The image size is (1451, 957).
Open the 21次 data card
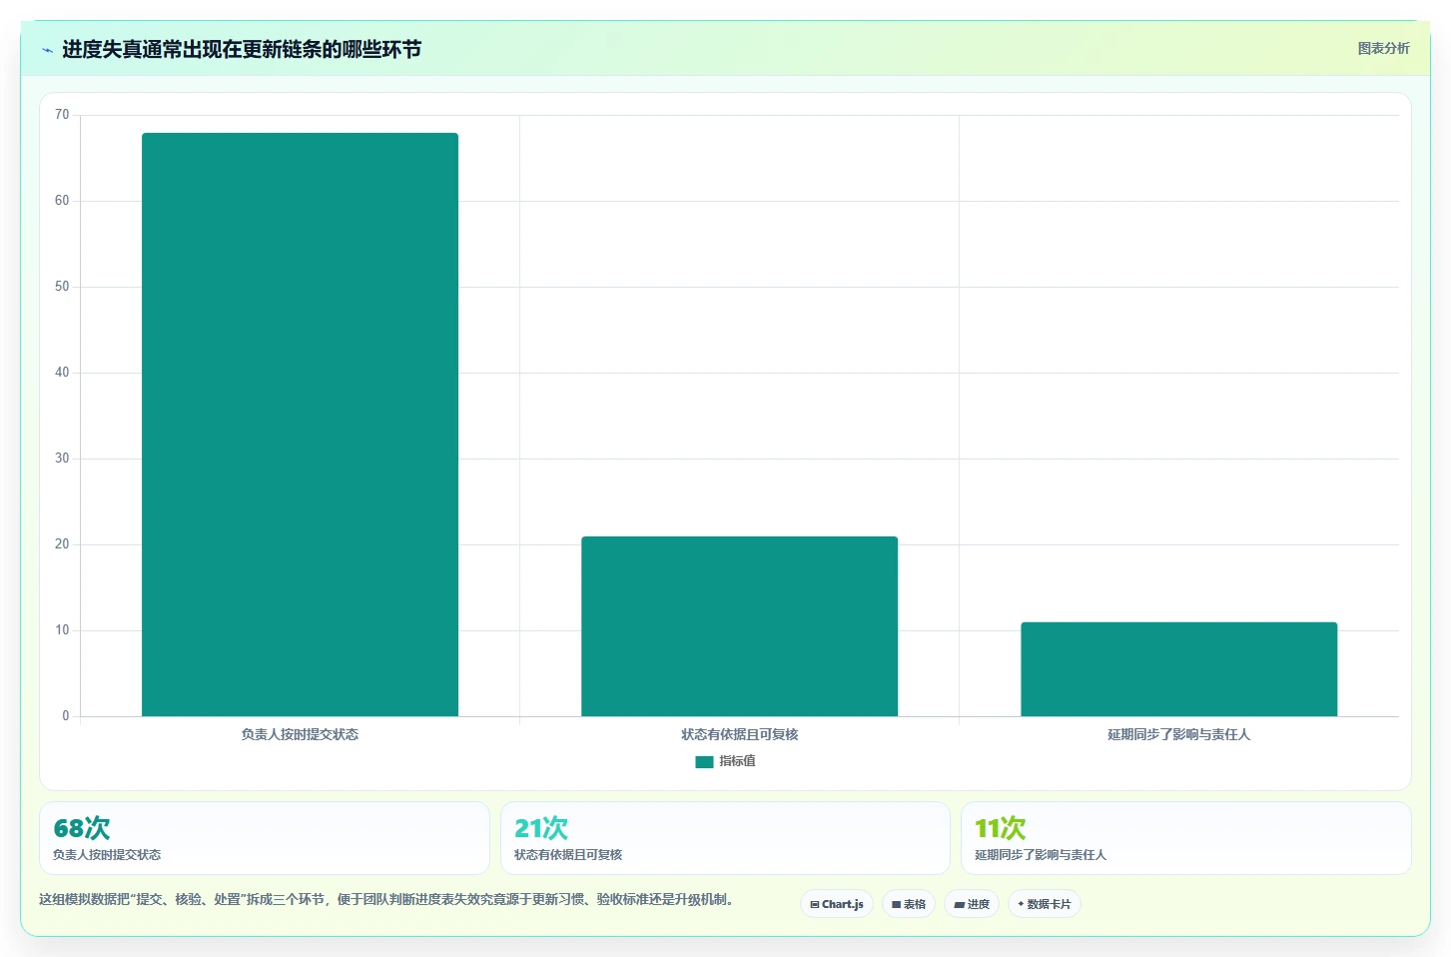pos(725,838)
